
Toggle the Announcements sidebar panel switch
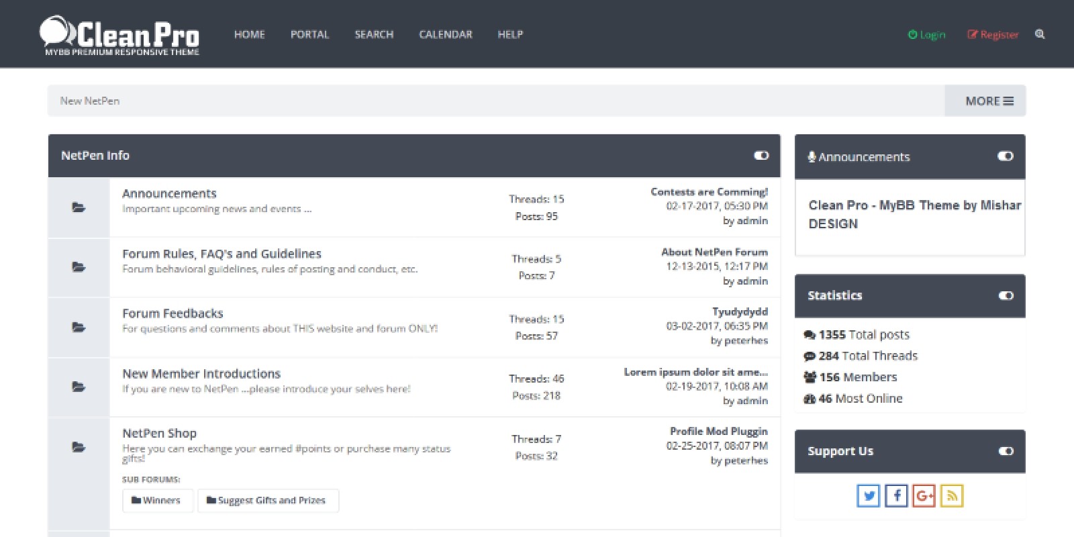coord(1006,156)
